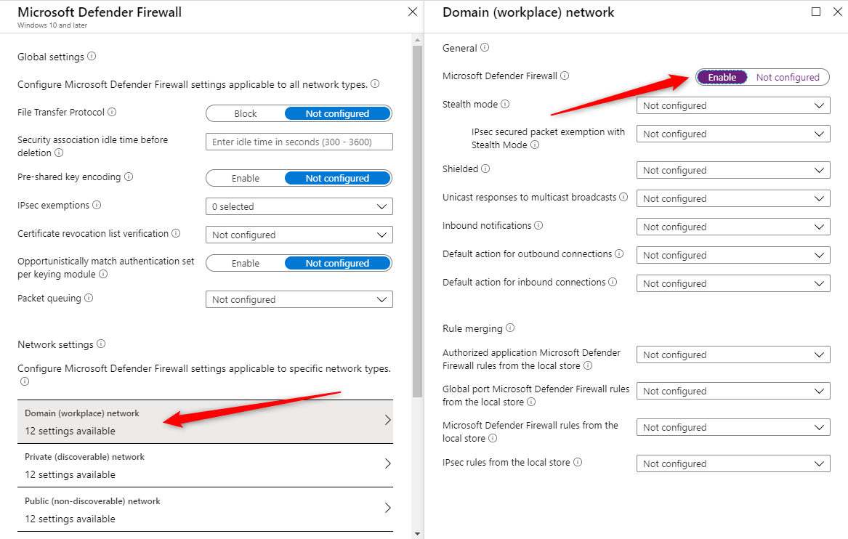Open info icon beside Global settings
Screen dimensions: 848x539
[x=92, y=56]
